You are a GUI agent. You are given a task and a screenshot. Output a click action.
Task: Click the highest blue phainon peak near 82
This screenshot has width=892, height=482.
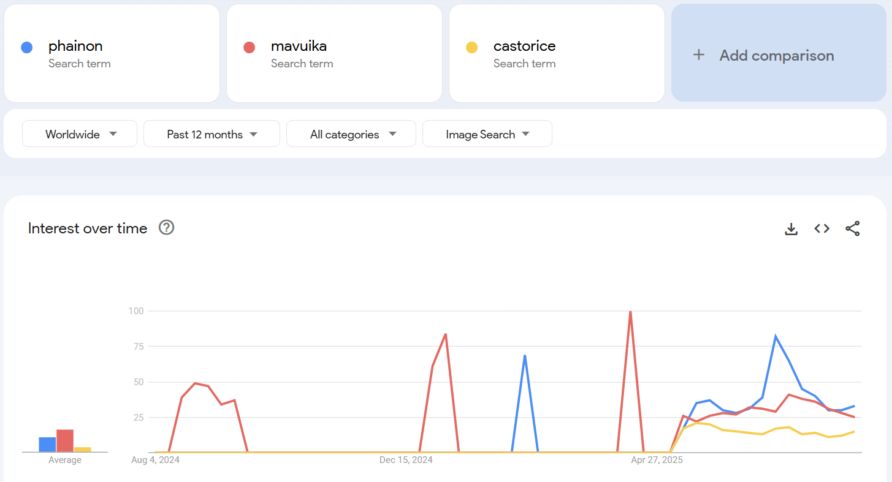(776, 336)
